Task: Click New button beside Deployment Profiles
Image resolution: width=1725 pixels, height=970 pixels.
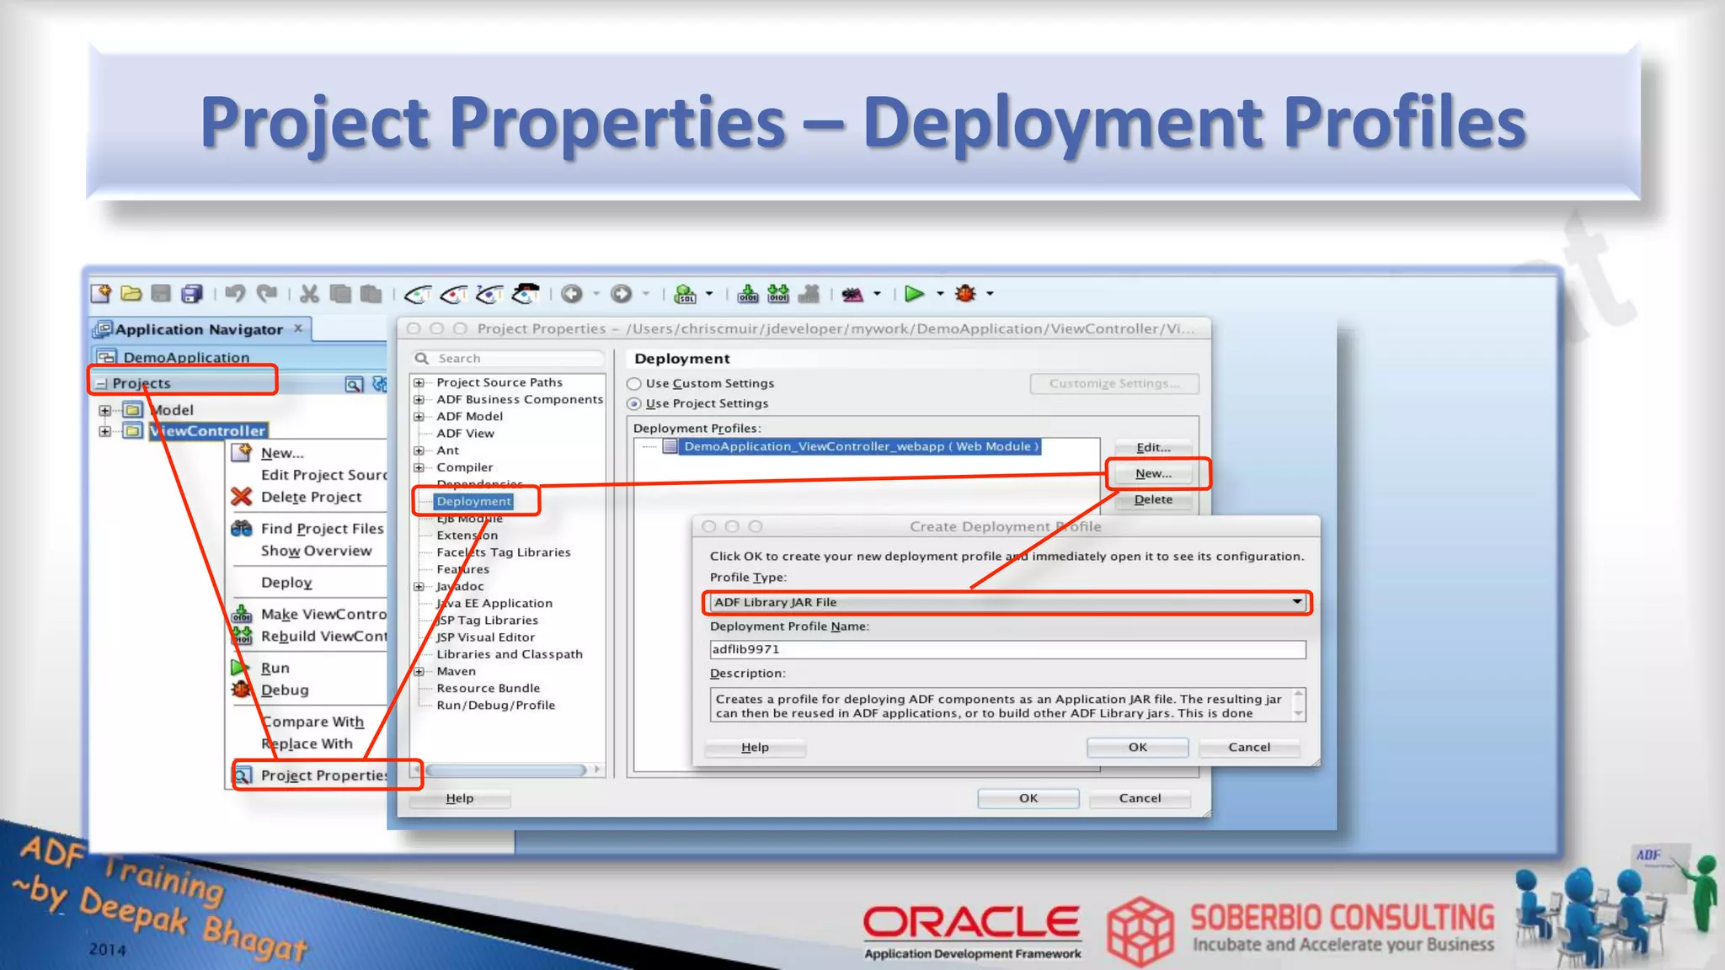Action: click(1152, 474)
